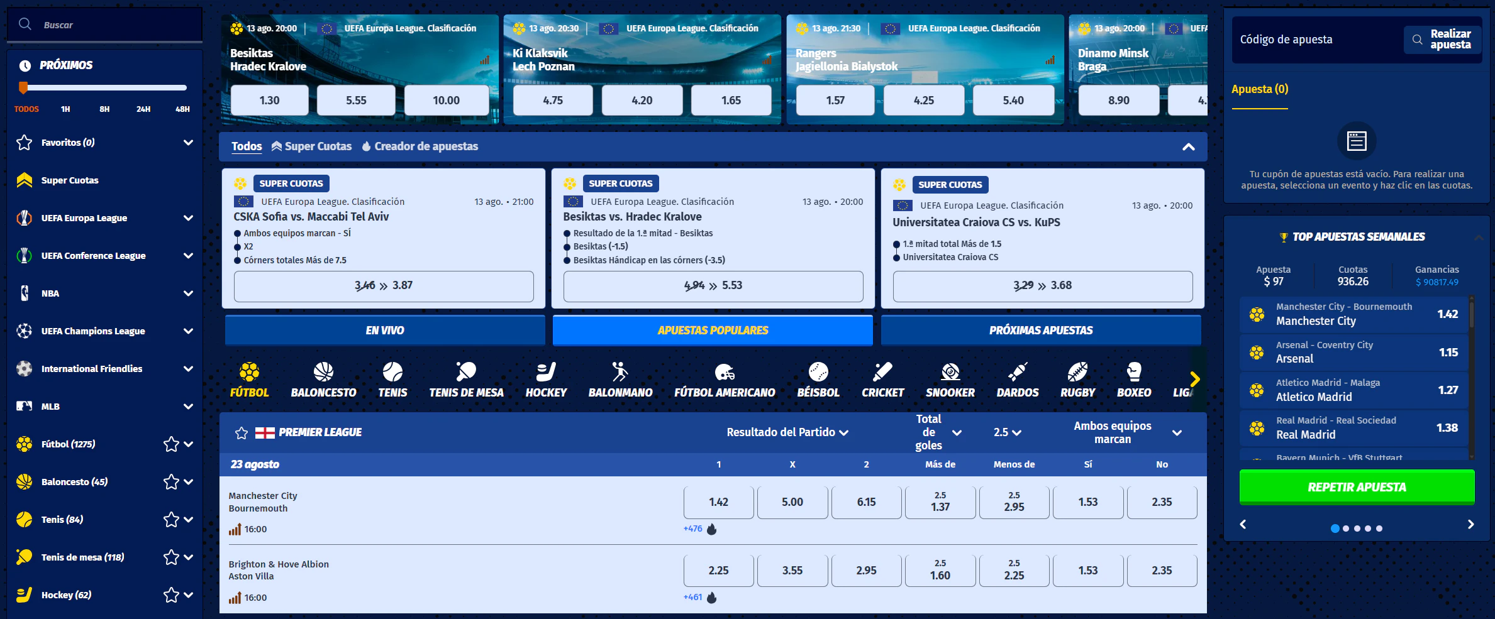Click the MLB logo in sidebar
Screen dimensions: 1495x619
[x=24, y=407]
